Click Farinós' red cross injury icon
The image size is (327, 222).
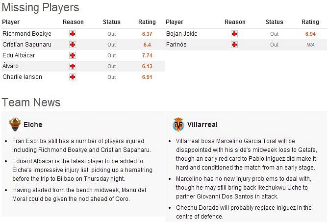(234, 45)
